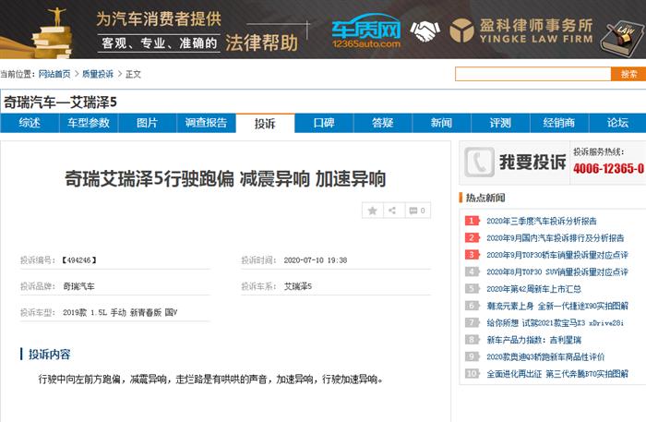Viewport: 646px width, 422px height.
Task: Click the favorite star icon
Action: (x=373, y=211)
